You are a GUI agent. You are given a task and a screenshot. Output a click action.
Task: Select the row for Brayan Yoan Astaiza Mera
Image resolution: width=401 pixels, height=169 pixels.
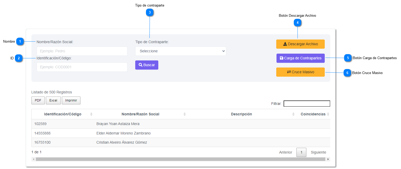(x=118, y=124)
